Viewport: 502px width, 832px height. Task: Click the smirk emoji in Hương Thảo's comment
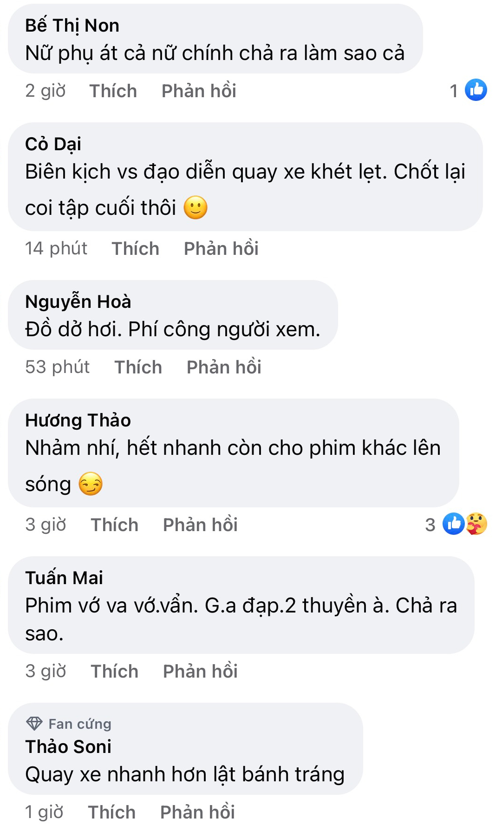tap(90, 484)
